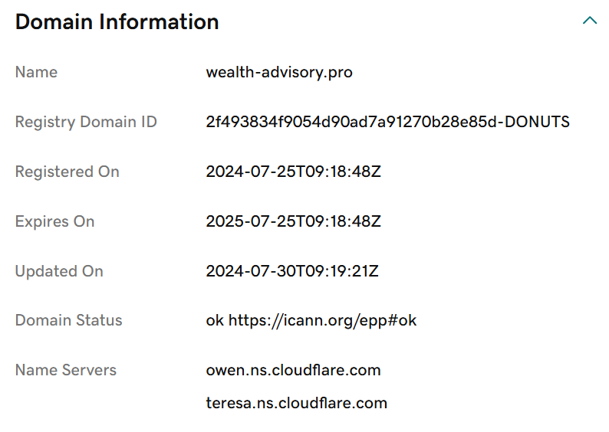This screenshot has width=609, height=432.
Task: Click the 'ok' status word
Action: [215, 321]
